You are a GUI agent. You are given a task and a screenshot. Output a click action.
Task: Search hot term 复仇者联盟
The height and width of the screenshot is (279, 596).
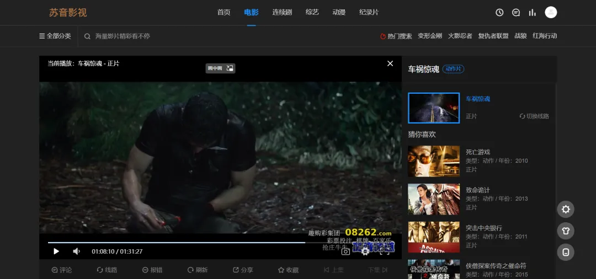pos(493,36)
